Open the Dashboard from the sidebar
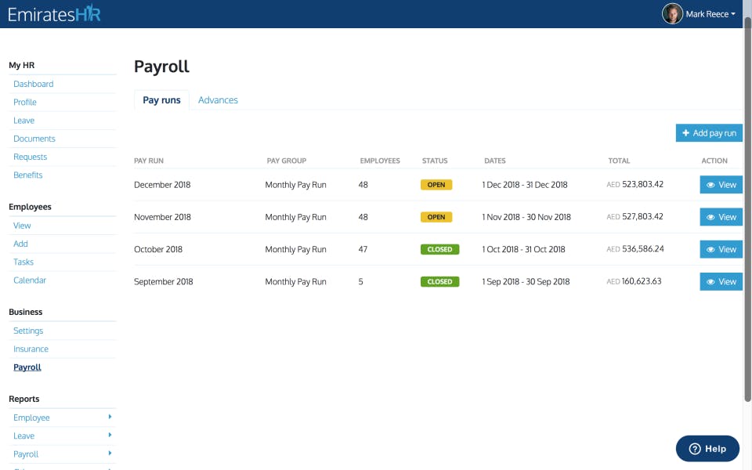Image resolution: width=752 pixels, height=470 pixels. point(33,84)
